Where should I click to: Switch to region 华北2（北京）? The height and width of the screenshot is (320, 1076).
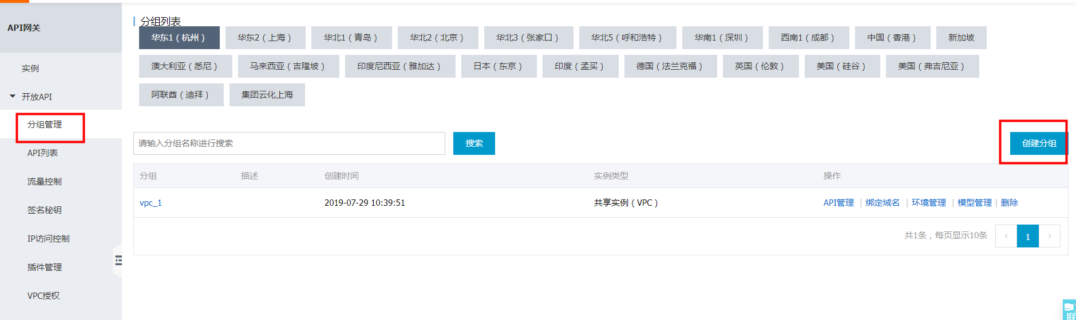[438, 38]
